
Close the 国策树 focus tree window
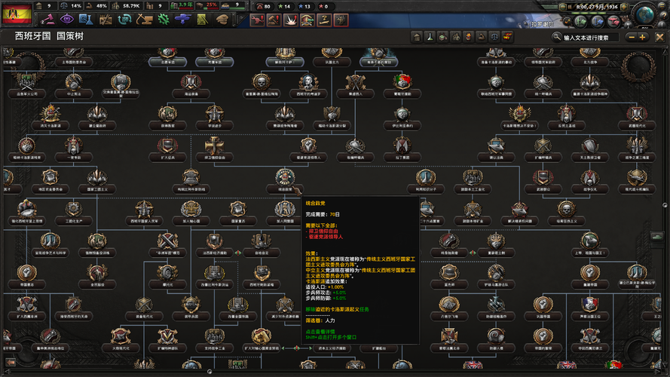659,38
